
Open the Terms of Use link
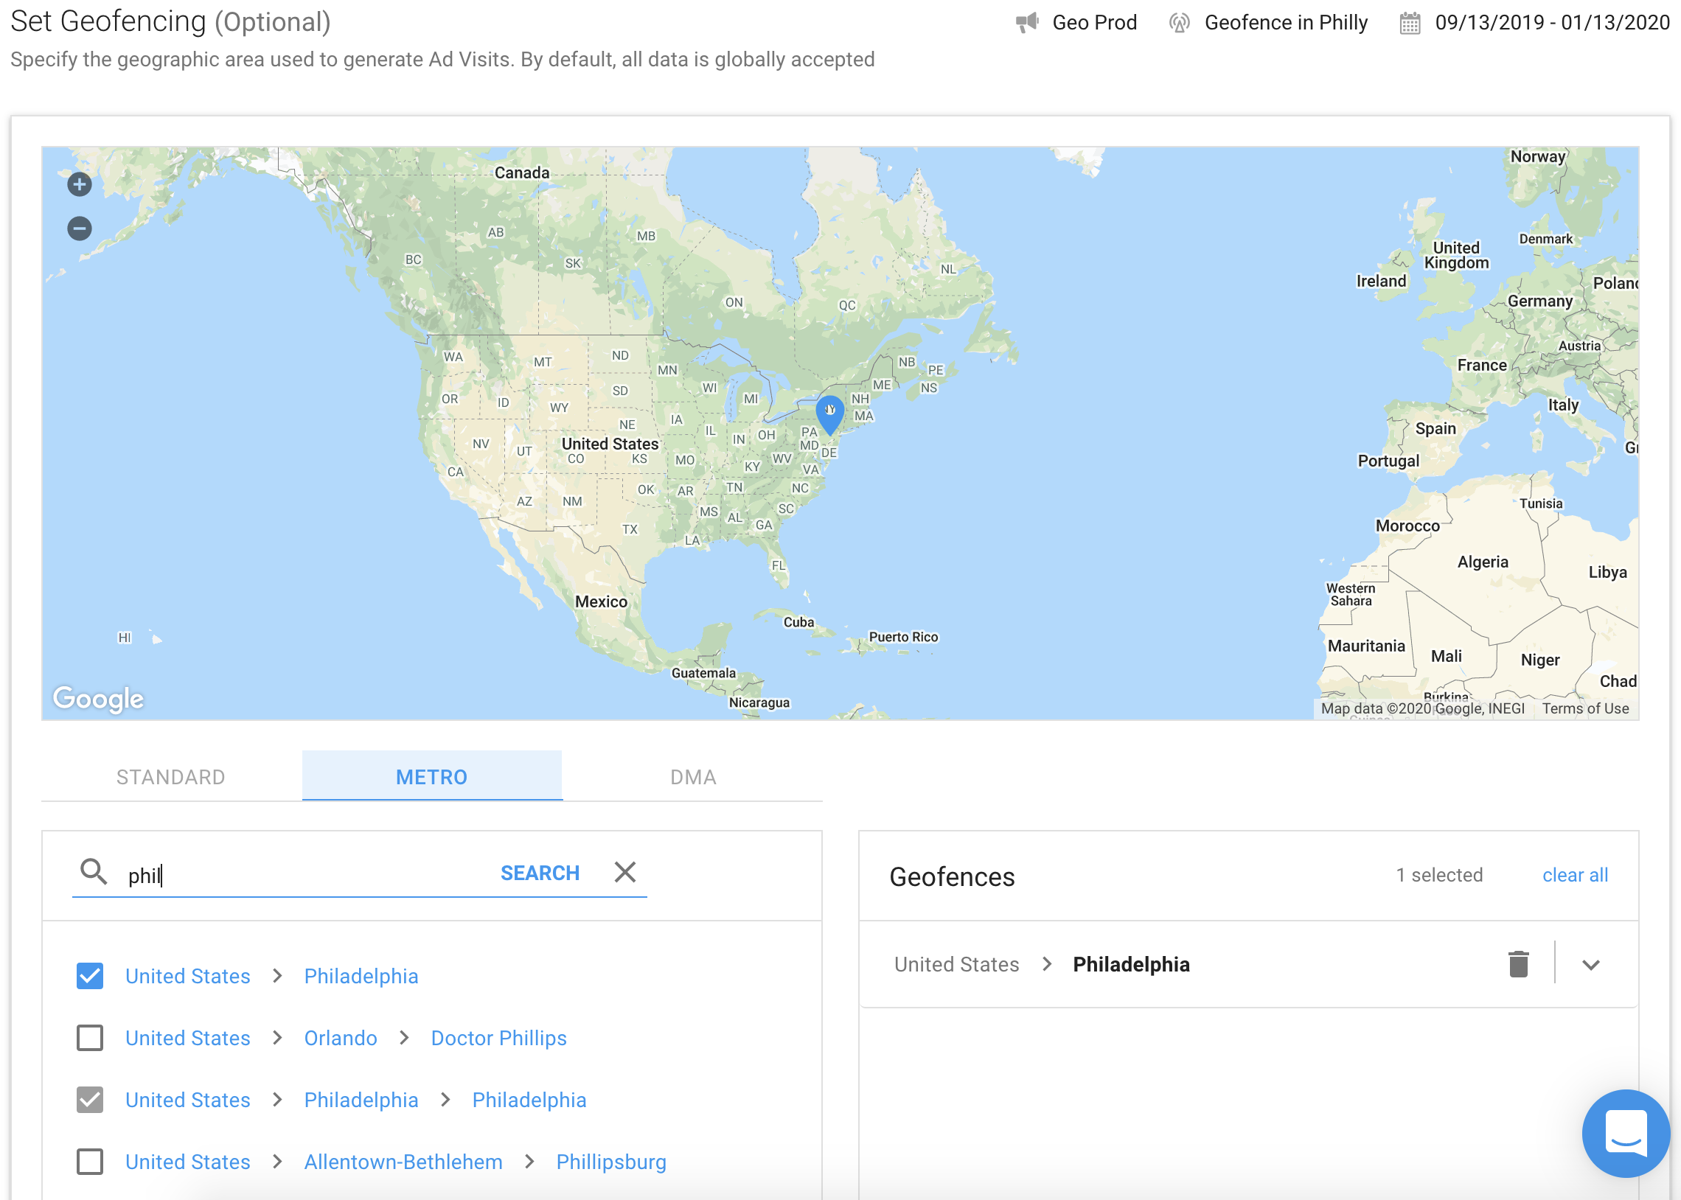click(x=1585, y=708)
